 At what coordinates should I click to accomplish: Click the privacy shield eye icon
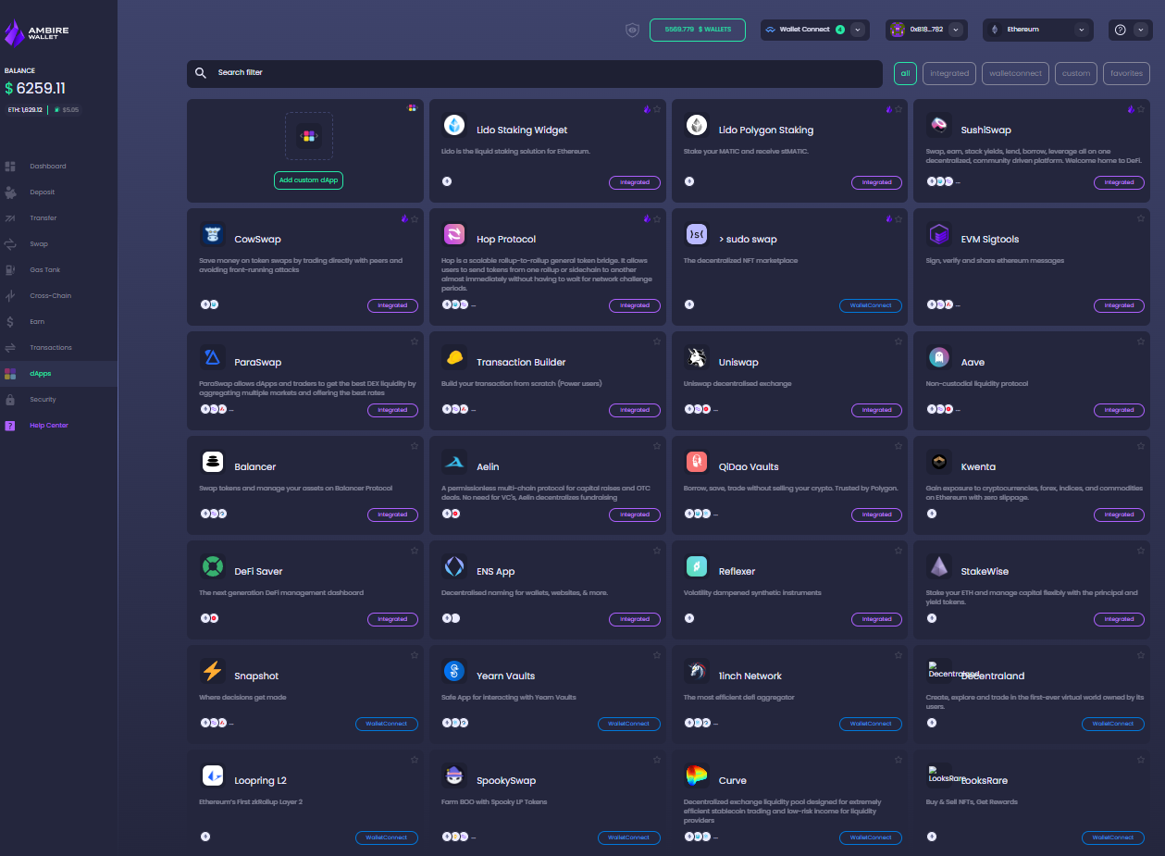632,30
